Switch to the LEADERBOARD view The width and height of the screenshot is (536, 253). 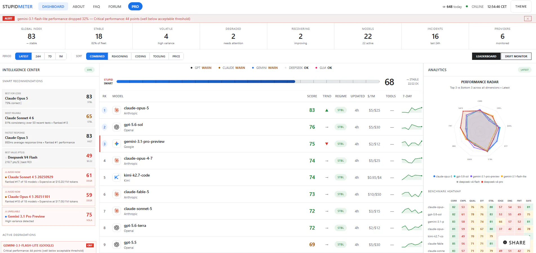pyautogui.click(x=486, y=56)
